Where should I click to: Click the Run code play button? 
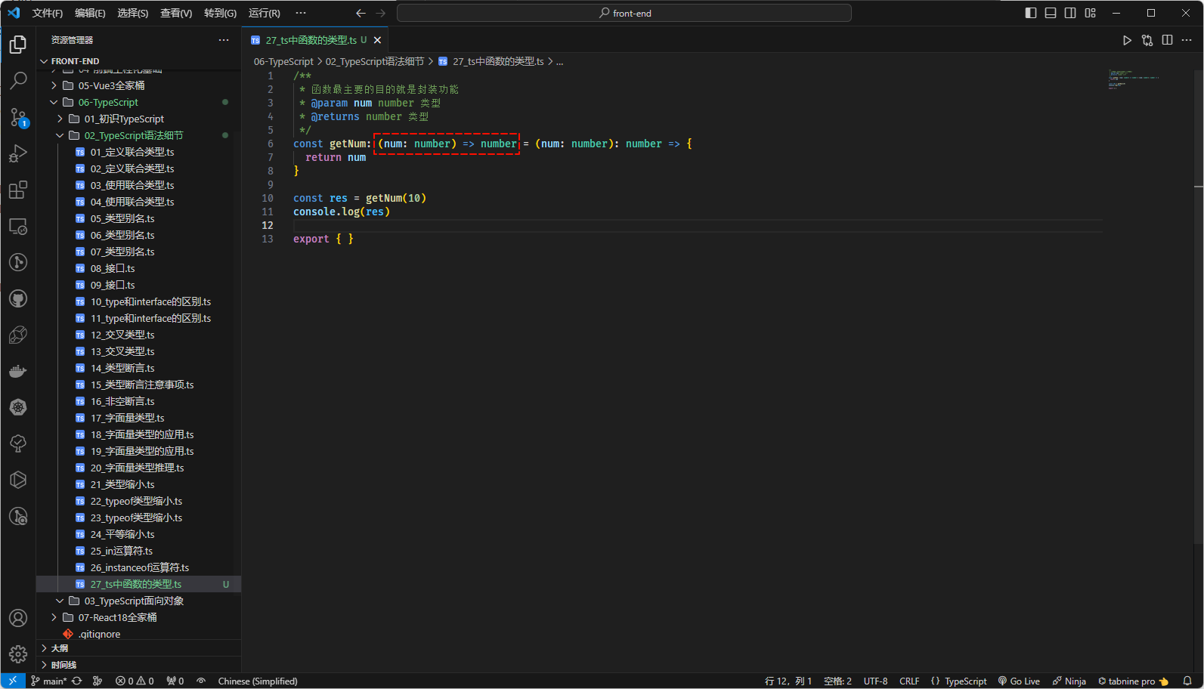coord(1127,40)
